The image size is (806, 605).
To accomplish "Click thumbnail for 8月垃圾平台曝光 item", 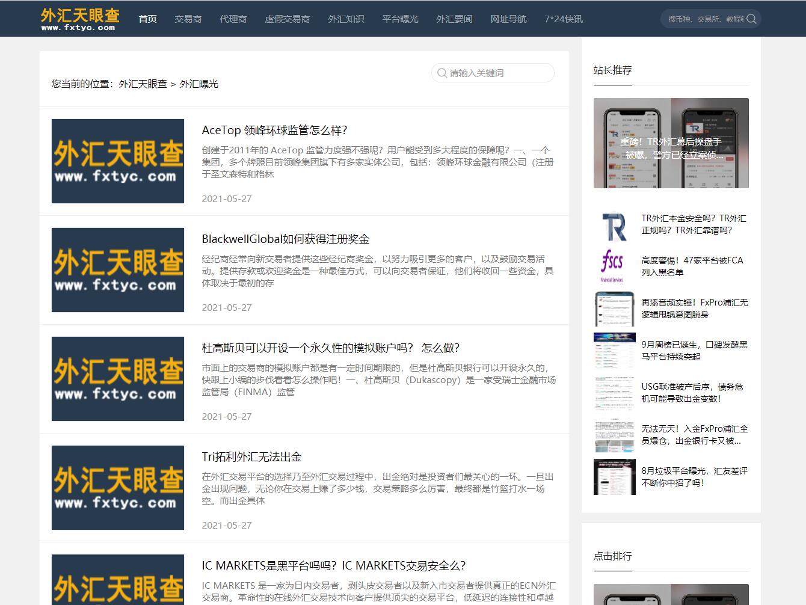I will 614,477.
